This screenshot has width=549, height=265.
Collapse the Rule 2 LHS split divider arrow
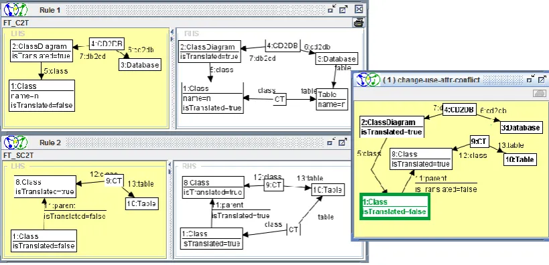[170, 165]
